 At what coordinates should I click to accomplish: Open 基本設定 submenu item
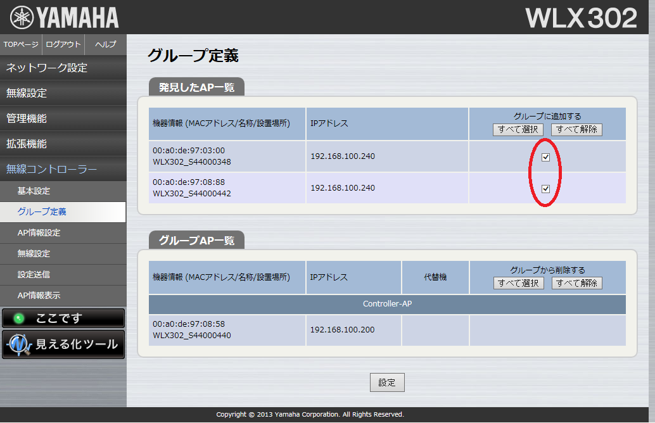pos(63,191)
